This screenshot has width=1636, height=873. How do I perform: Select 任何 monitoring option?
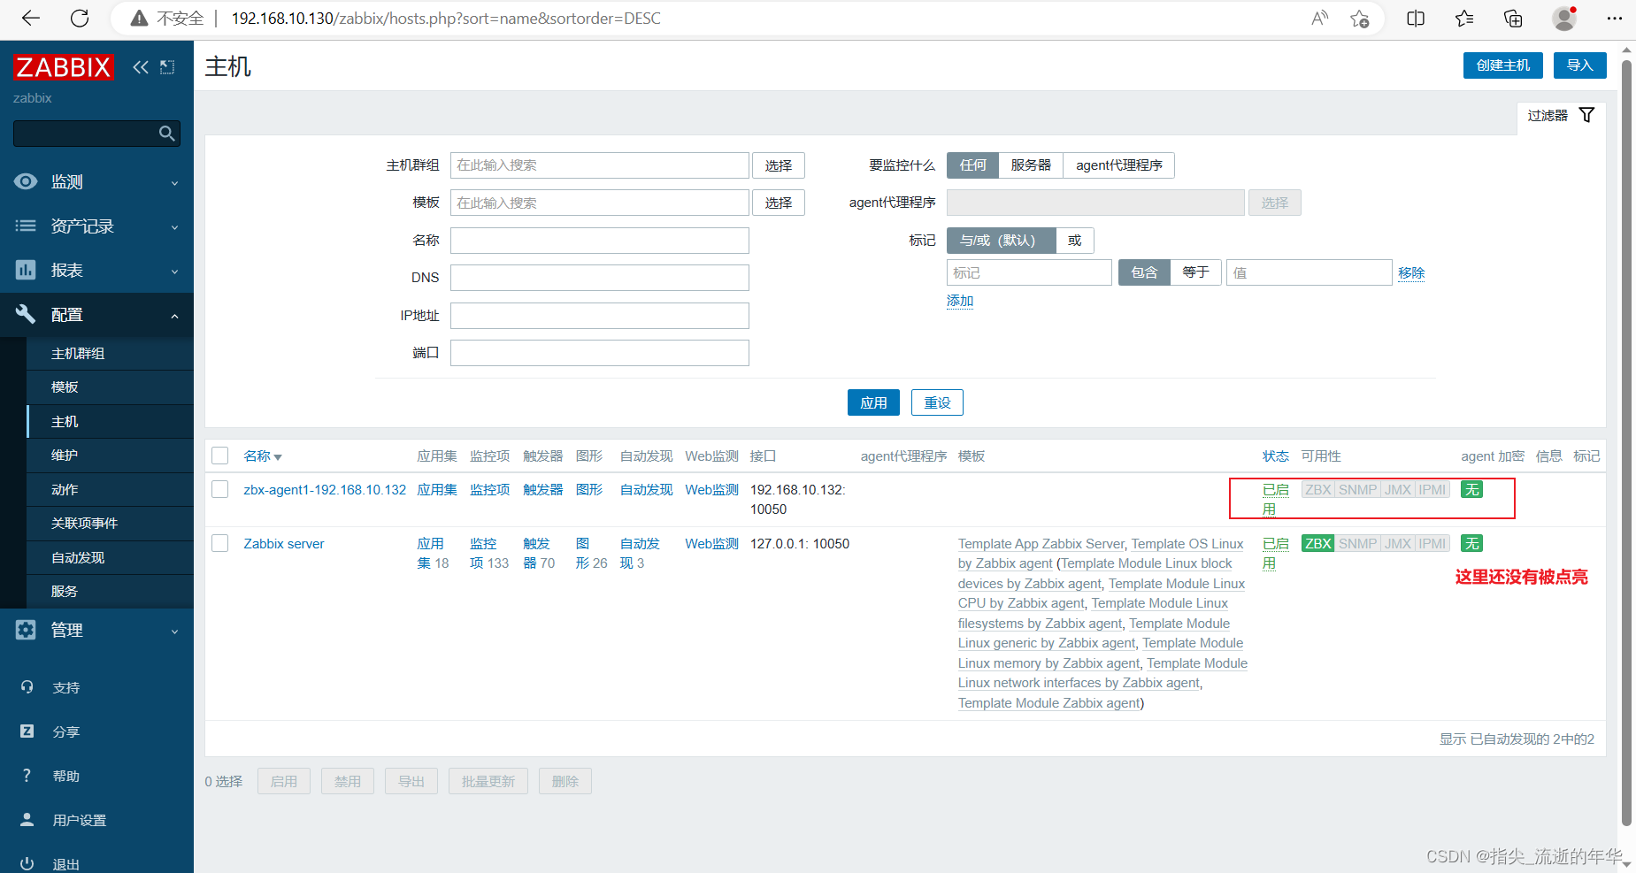pos(972,165)
